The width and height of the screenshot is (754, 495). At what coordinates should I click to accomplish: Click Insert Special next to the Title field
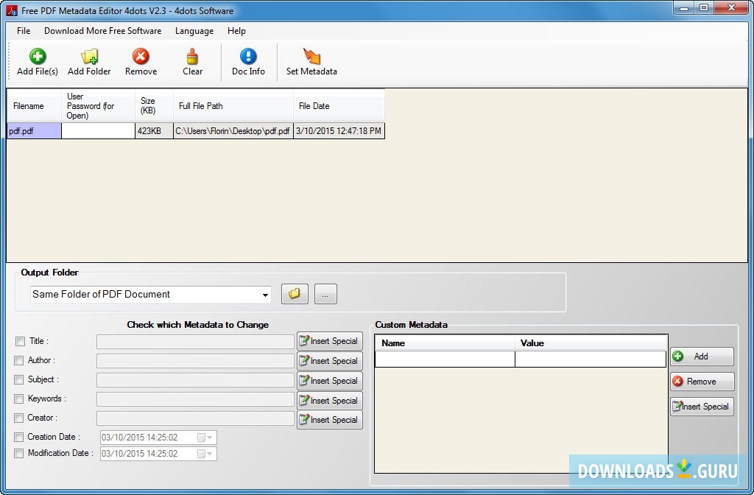click(330, 341)
